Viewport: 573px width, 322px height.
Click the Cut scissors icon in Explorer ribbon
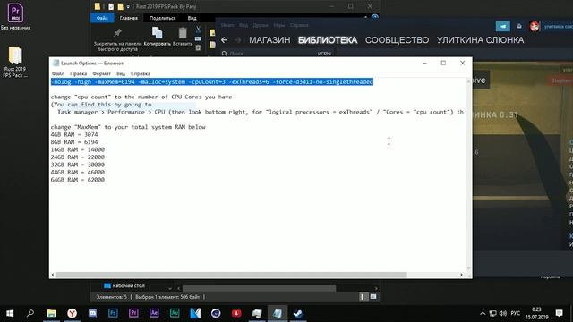point(199,30)
